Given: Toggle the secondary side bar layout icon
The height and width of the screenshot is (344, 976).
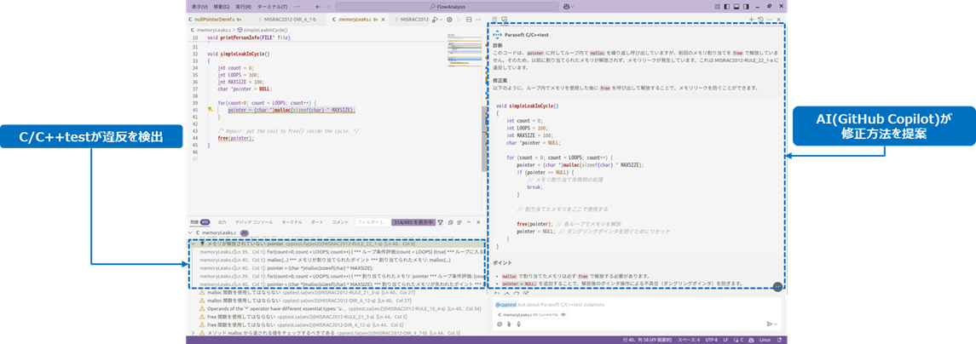Looking at the screenshot, I should pos(745,6).
